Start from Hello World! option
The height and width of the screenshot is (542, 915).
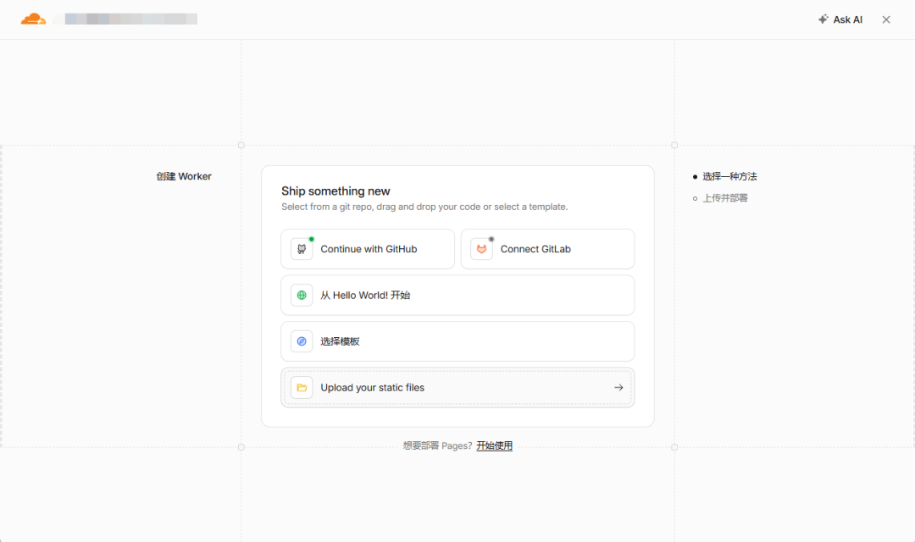457,296
